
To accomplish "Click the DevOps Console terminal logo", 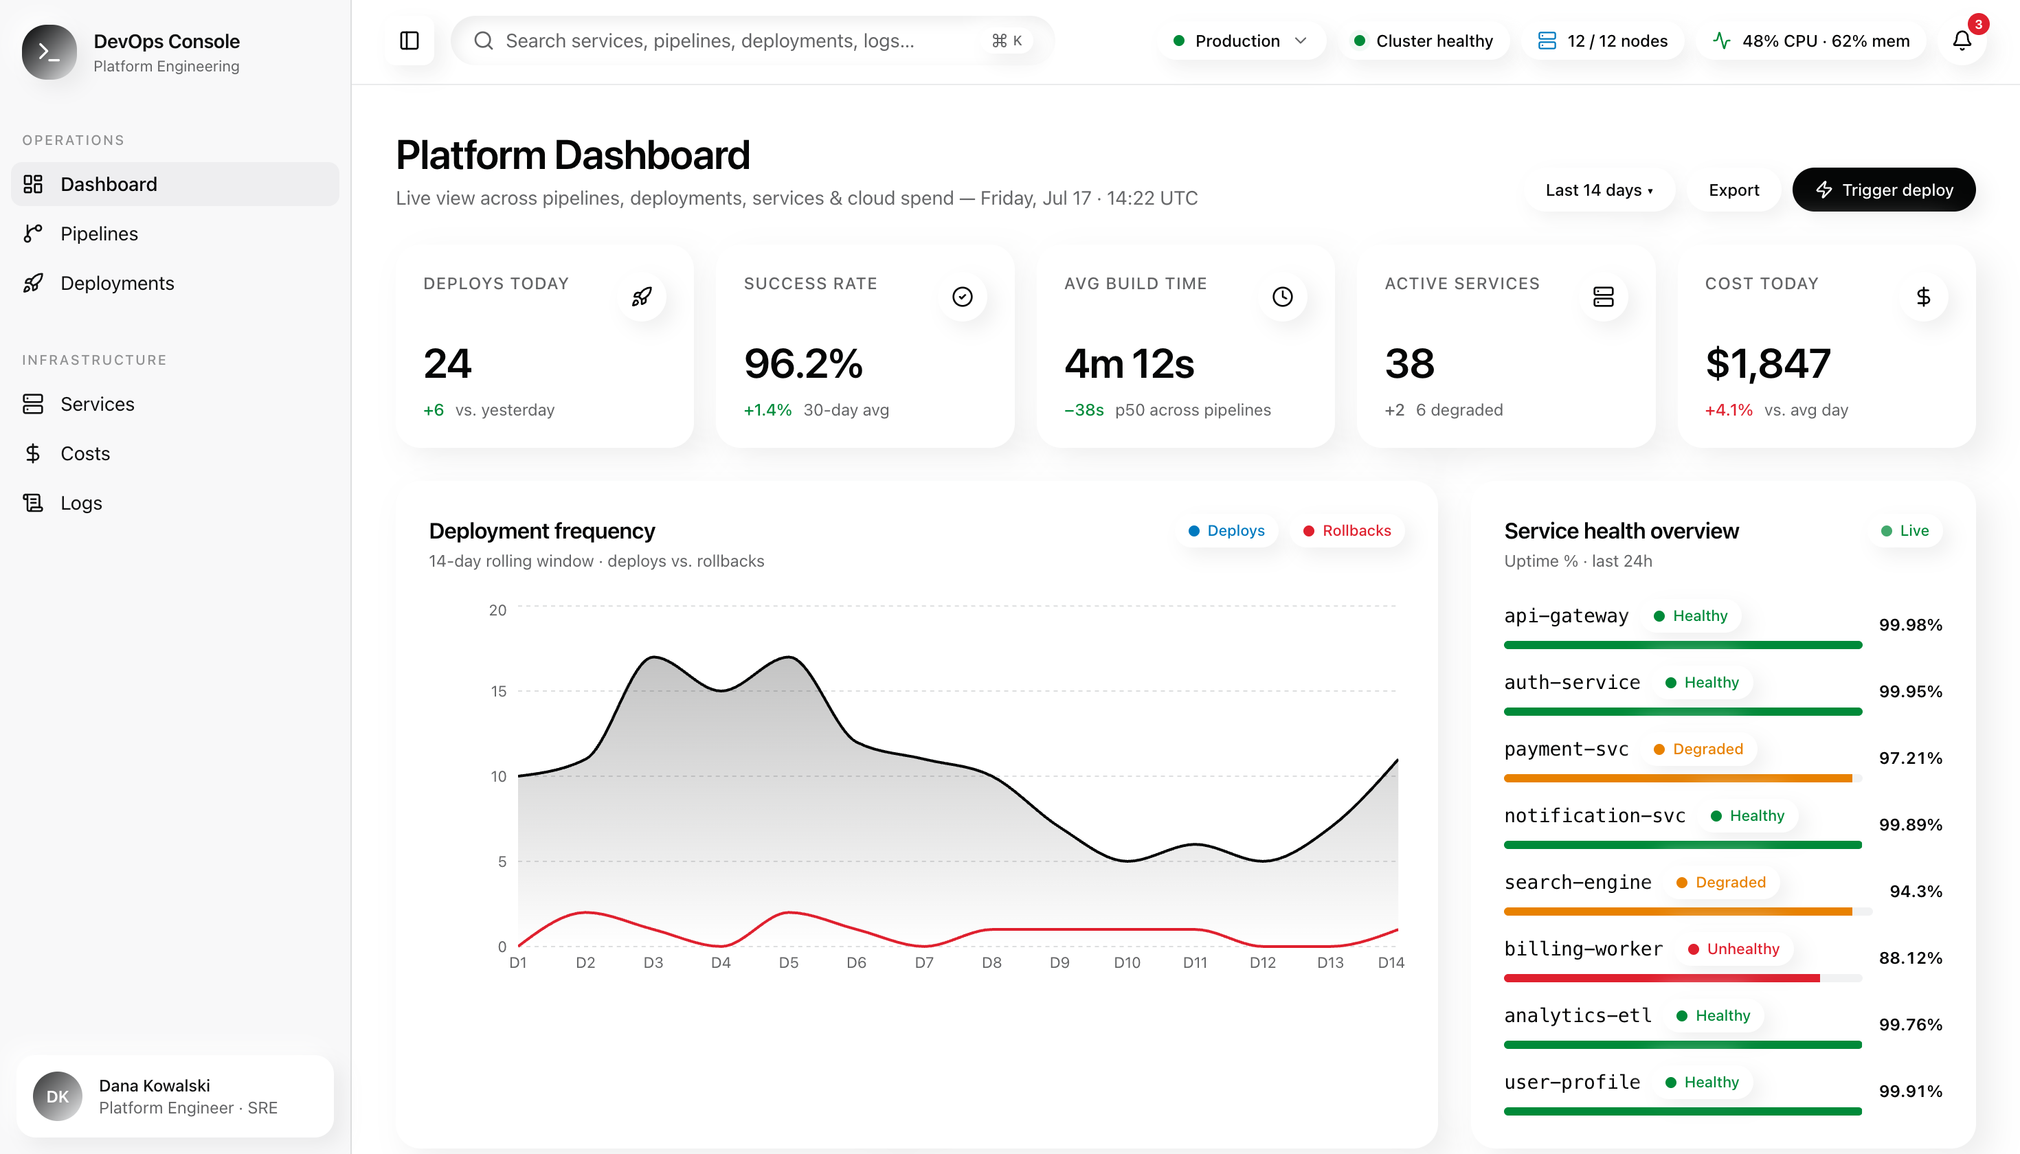I will pos(49,52).
